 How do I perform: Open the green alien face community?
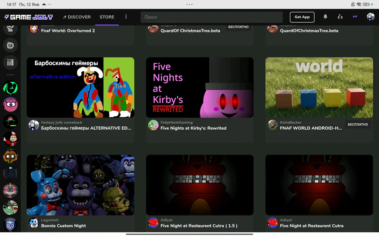pos(11,88)
